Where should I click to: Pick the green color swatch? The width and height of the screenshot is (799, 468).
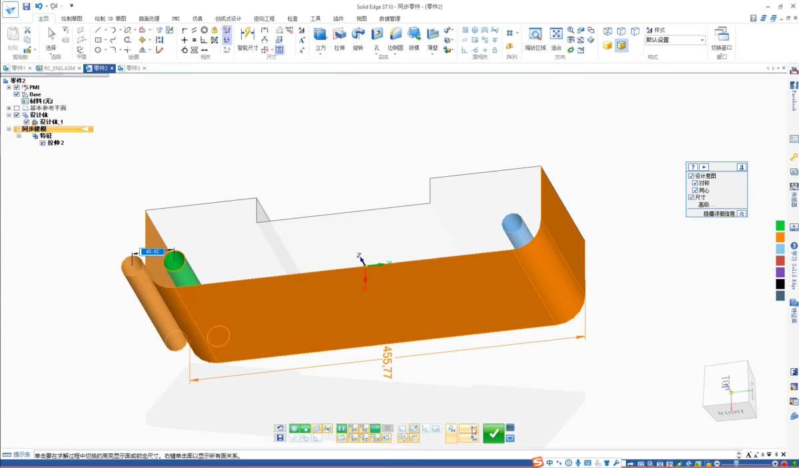pos(780,225)
